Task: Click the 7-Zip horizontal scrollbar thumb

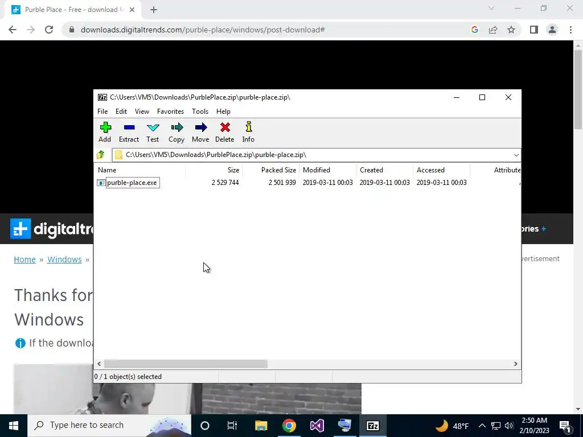Action: click(x=186, y=364)
